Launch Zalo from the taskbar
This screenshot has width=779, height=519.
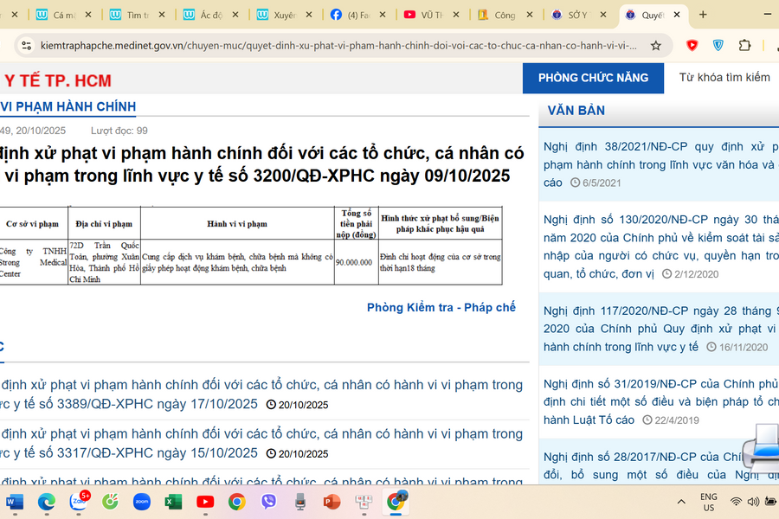point(79,501)
